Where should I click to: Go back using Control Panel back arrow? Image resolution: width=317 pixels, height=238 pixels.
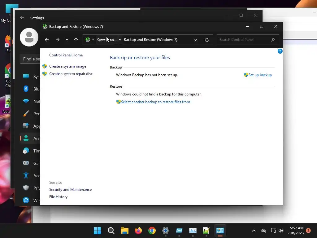[47, 40]
